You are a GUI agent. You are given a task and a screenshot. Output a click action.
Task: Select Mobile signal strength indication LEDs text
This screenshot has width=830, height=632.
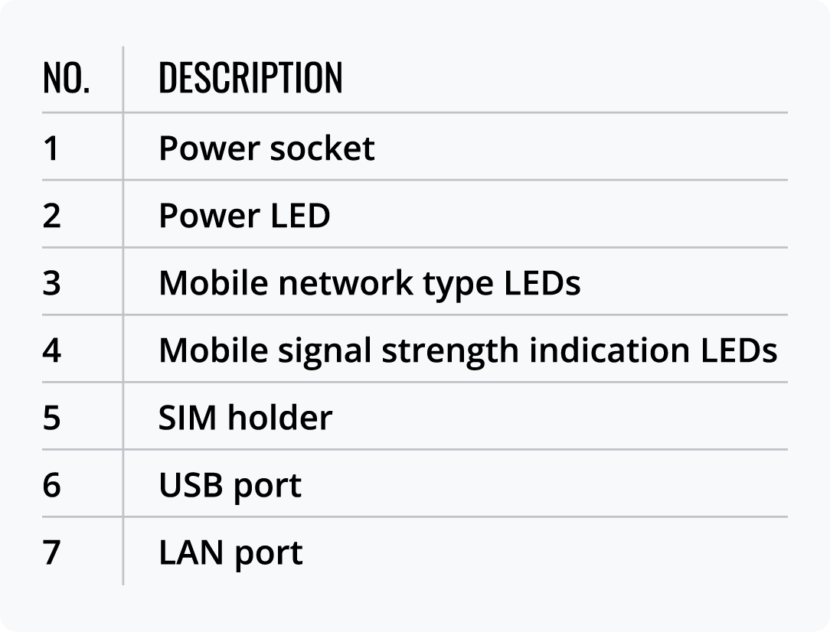[468, 350]
